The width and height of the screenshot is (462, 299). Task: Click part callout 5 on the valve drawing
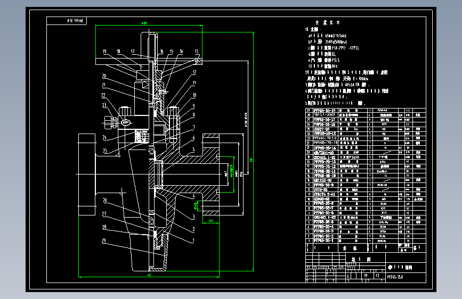coord(193,149)
